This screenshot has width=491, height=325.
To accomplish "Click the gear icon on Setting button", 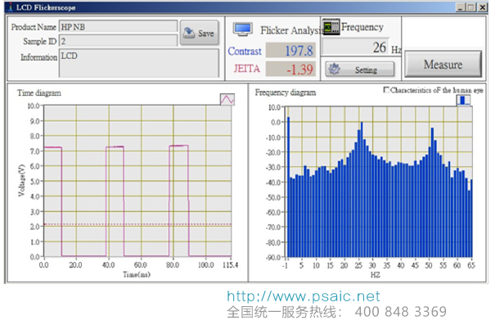I will (334, 70).
